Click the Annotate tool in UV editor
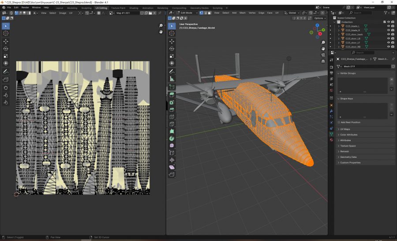 point(6,71)
